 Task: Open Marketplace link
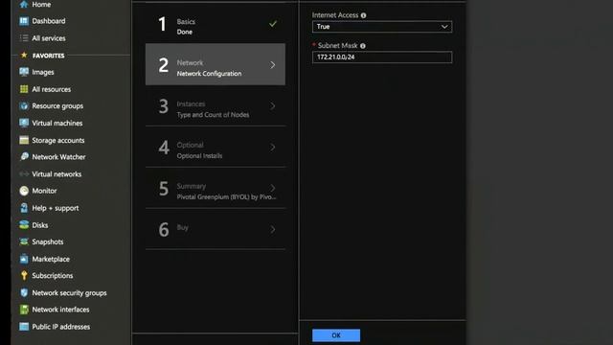pyautogui.click(x=51, y=259)
